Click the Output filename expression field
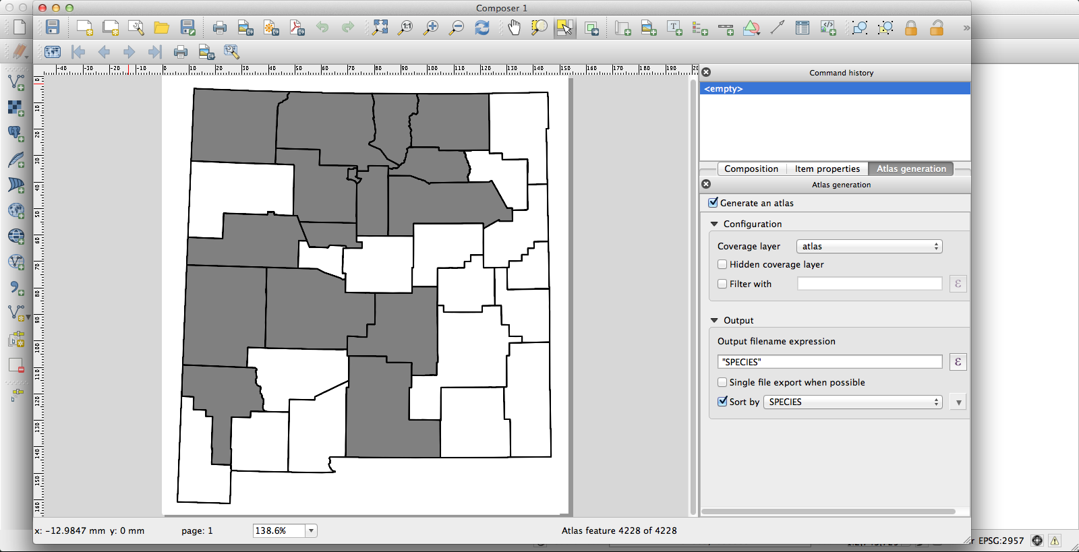 pos(830,362)
